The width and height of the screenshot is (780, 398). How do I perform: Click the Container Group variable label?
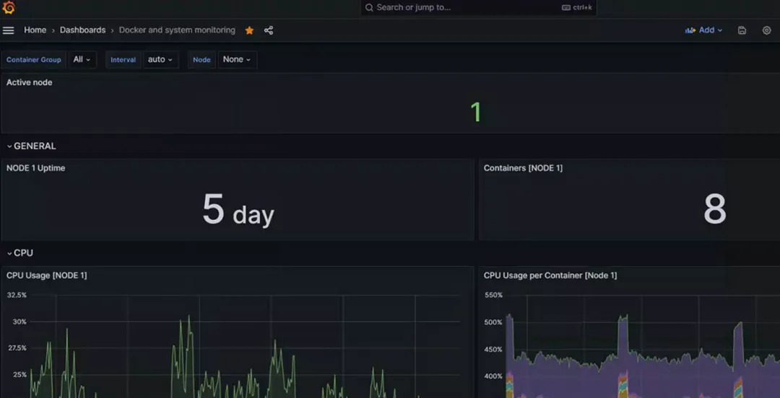tap(33, 60)
